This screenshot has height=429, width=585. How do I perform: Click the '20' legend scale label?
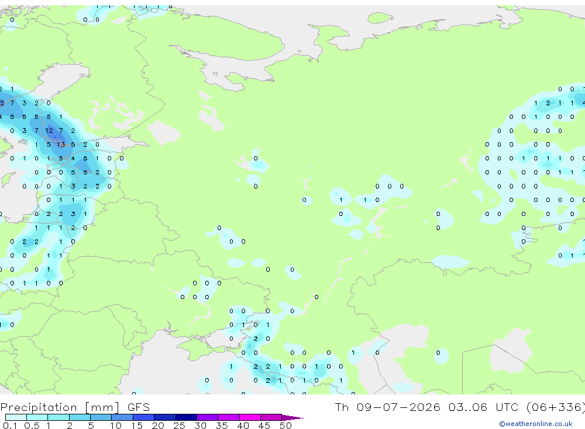[x=158, y=425]
